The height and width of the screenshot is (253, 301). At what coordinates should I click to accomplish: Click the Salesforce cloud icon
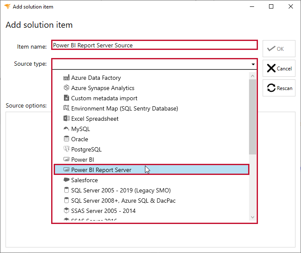coord(66,180)
